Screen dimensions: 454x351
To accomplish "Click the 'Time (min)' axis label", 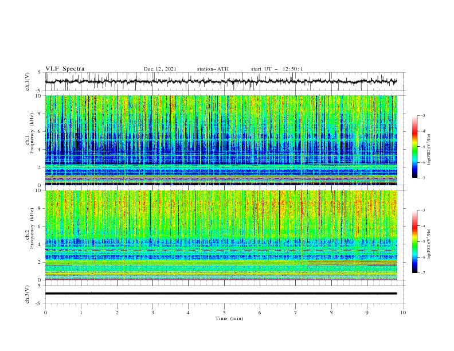I will point(229,318).
